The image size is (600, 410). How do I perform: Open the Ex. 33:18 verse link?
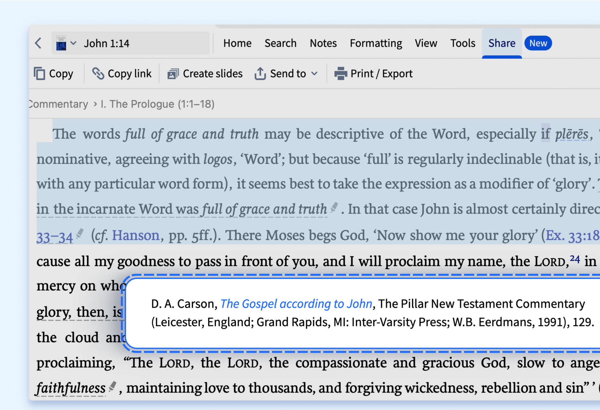click(x=573, y=236)
